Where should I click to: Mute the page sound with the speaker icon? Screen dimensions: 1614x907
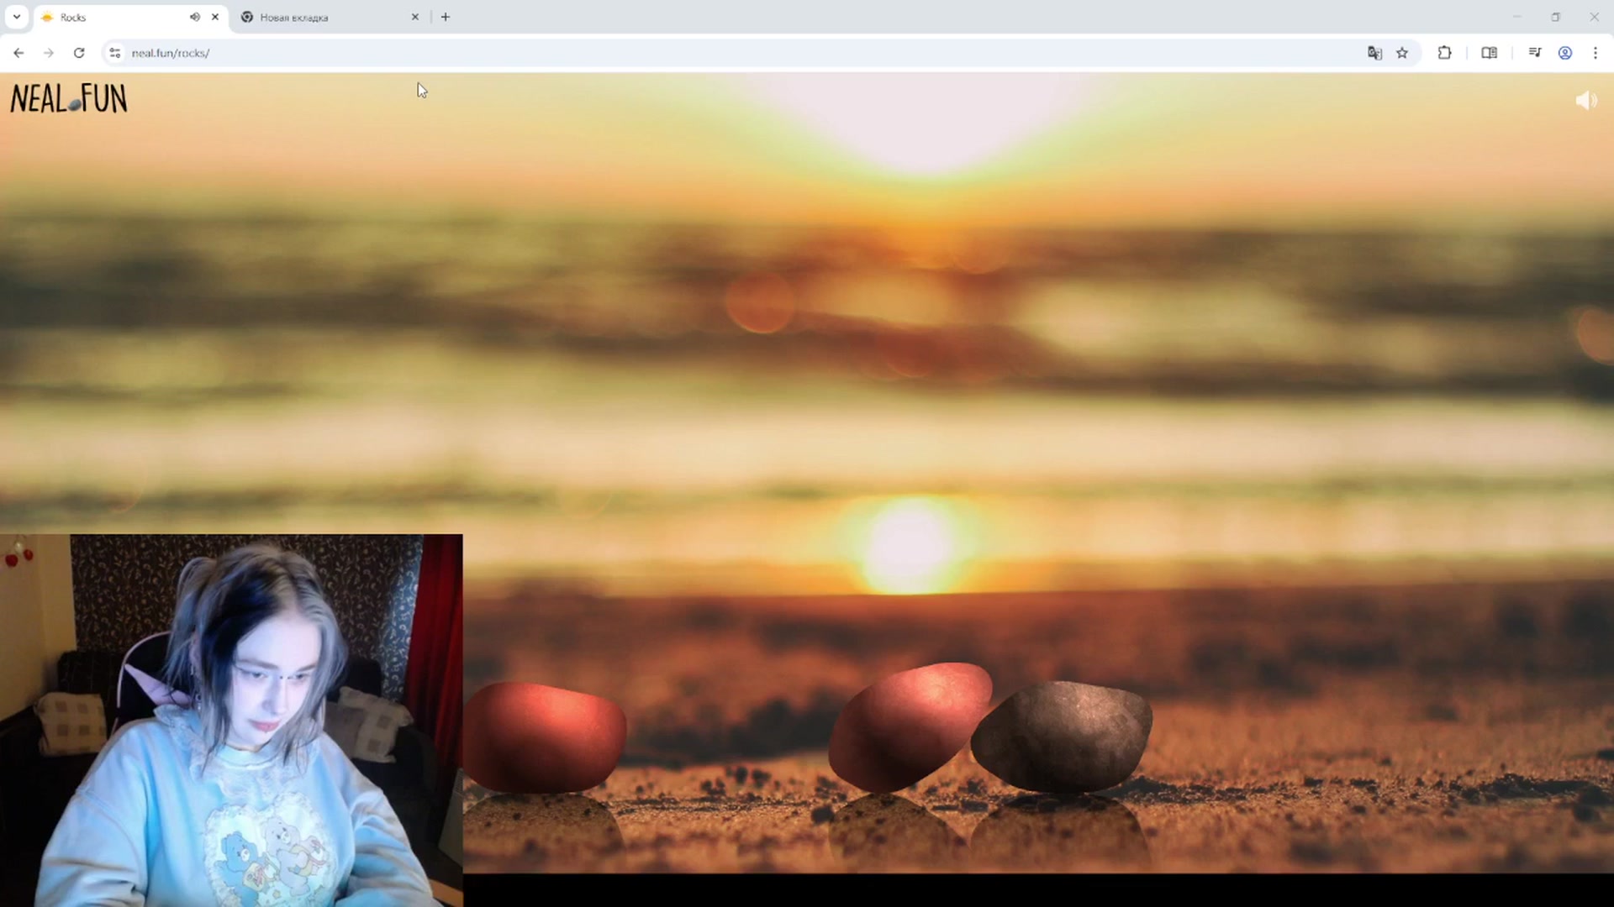1585,101
